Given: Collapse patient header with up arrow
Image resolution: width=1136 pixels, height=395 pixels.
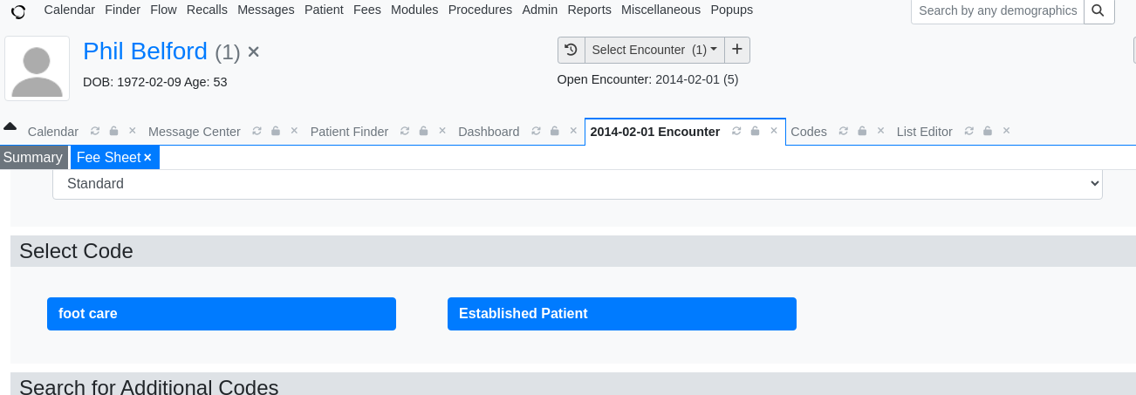Looking at the screenshot, I should coord(10,126).
